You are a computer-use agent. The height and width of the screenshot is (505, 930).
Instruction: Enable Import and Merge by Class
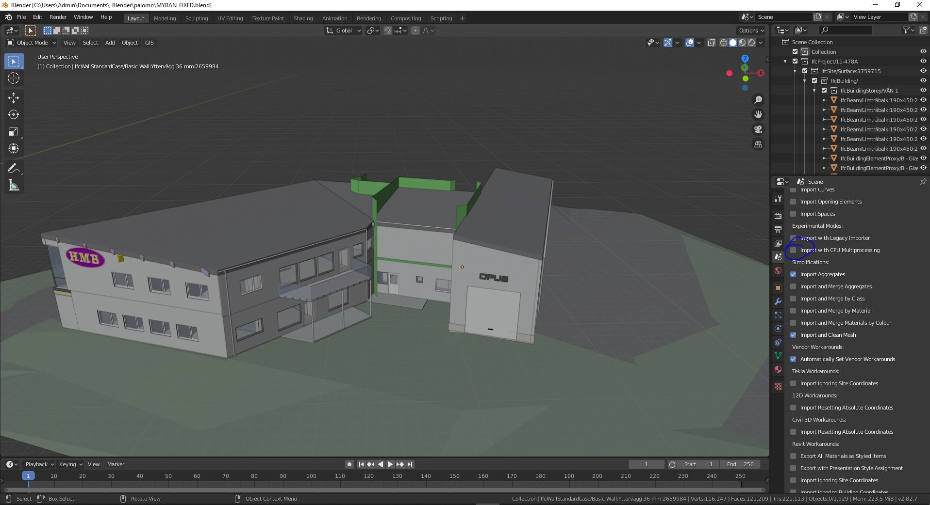point(793,299)
